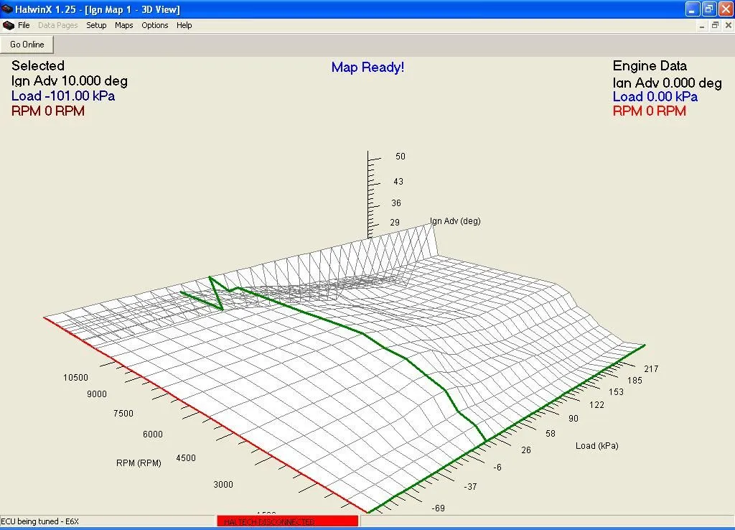Viewport: 735px width, 530px height.
Task: Restore the main HalwinX window size
Action: (708, 9)
